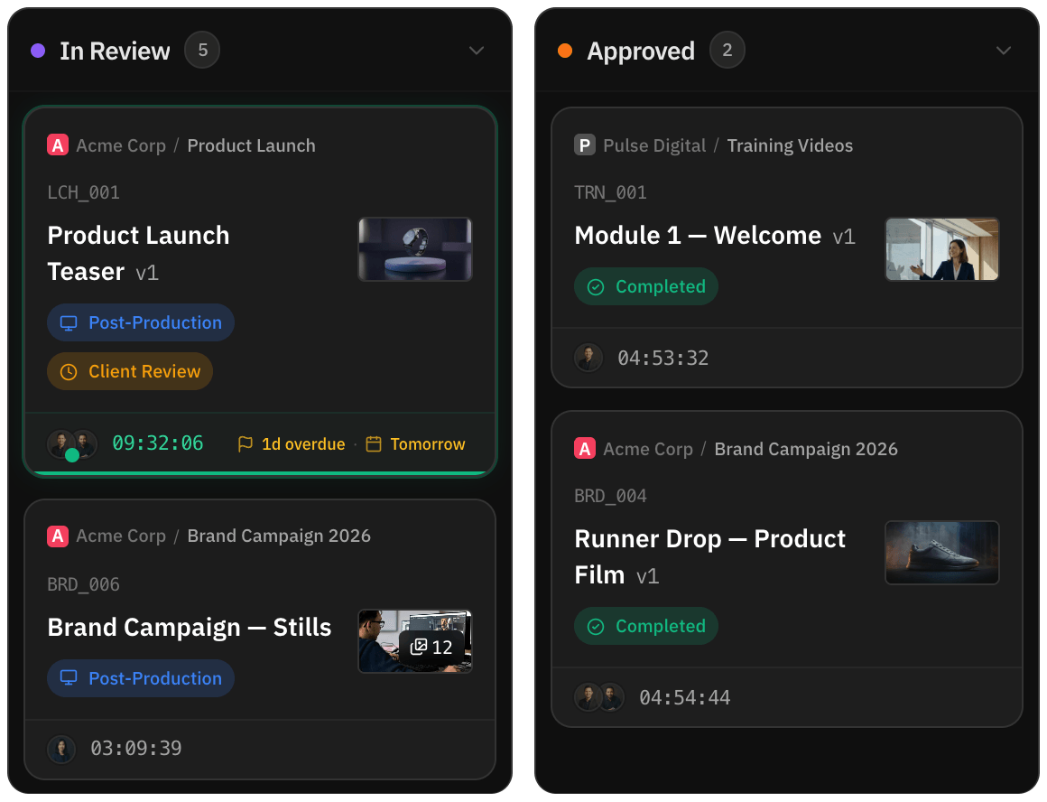
Task: Click the BRD_004 code text
Action: tap(610, 496)
